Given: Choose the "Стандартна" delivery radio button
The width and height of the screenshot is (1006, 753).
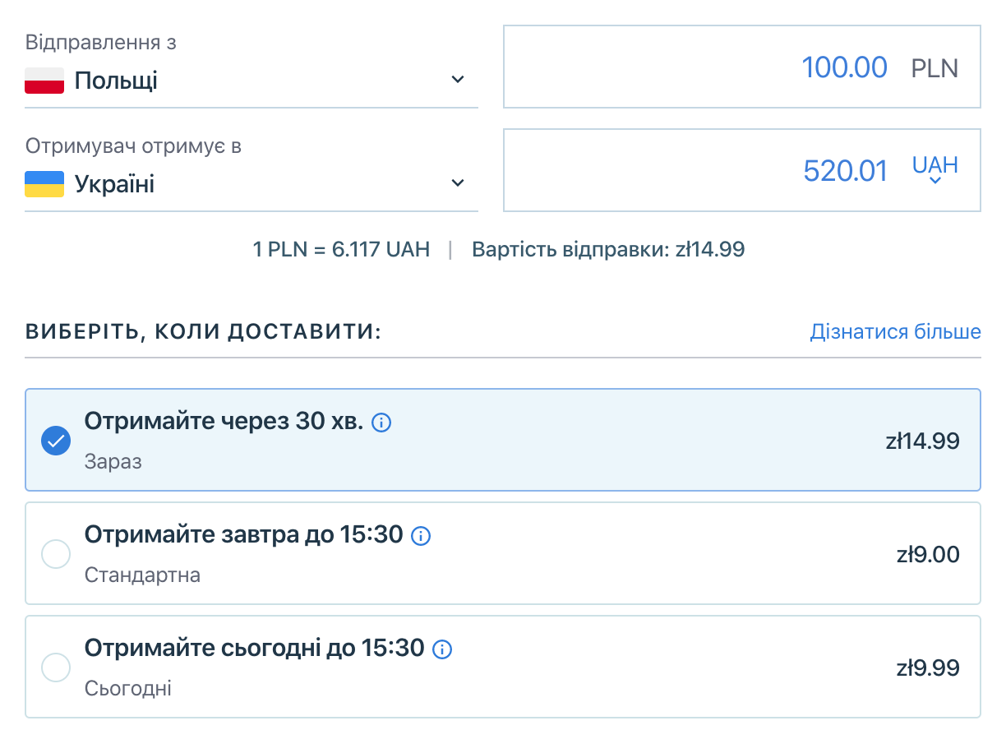Looking at the screenshot, I should (56, 554).
